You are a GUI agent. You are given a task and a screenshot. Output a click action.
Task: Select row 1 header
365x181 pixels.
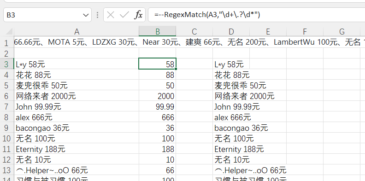(6, 42)
